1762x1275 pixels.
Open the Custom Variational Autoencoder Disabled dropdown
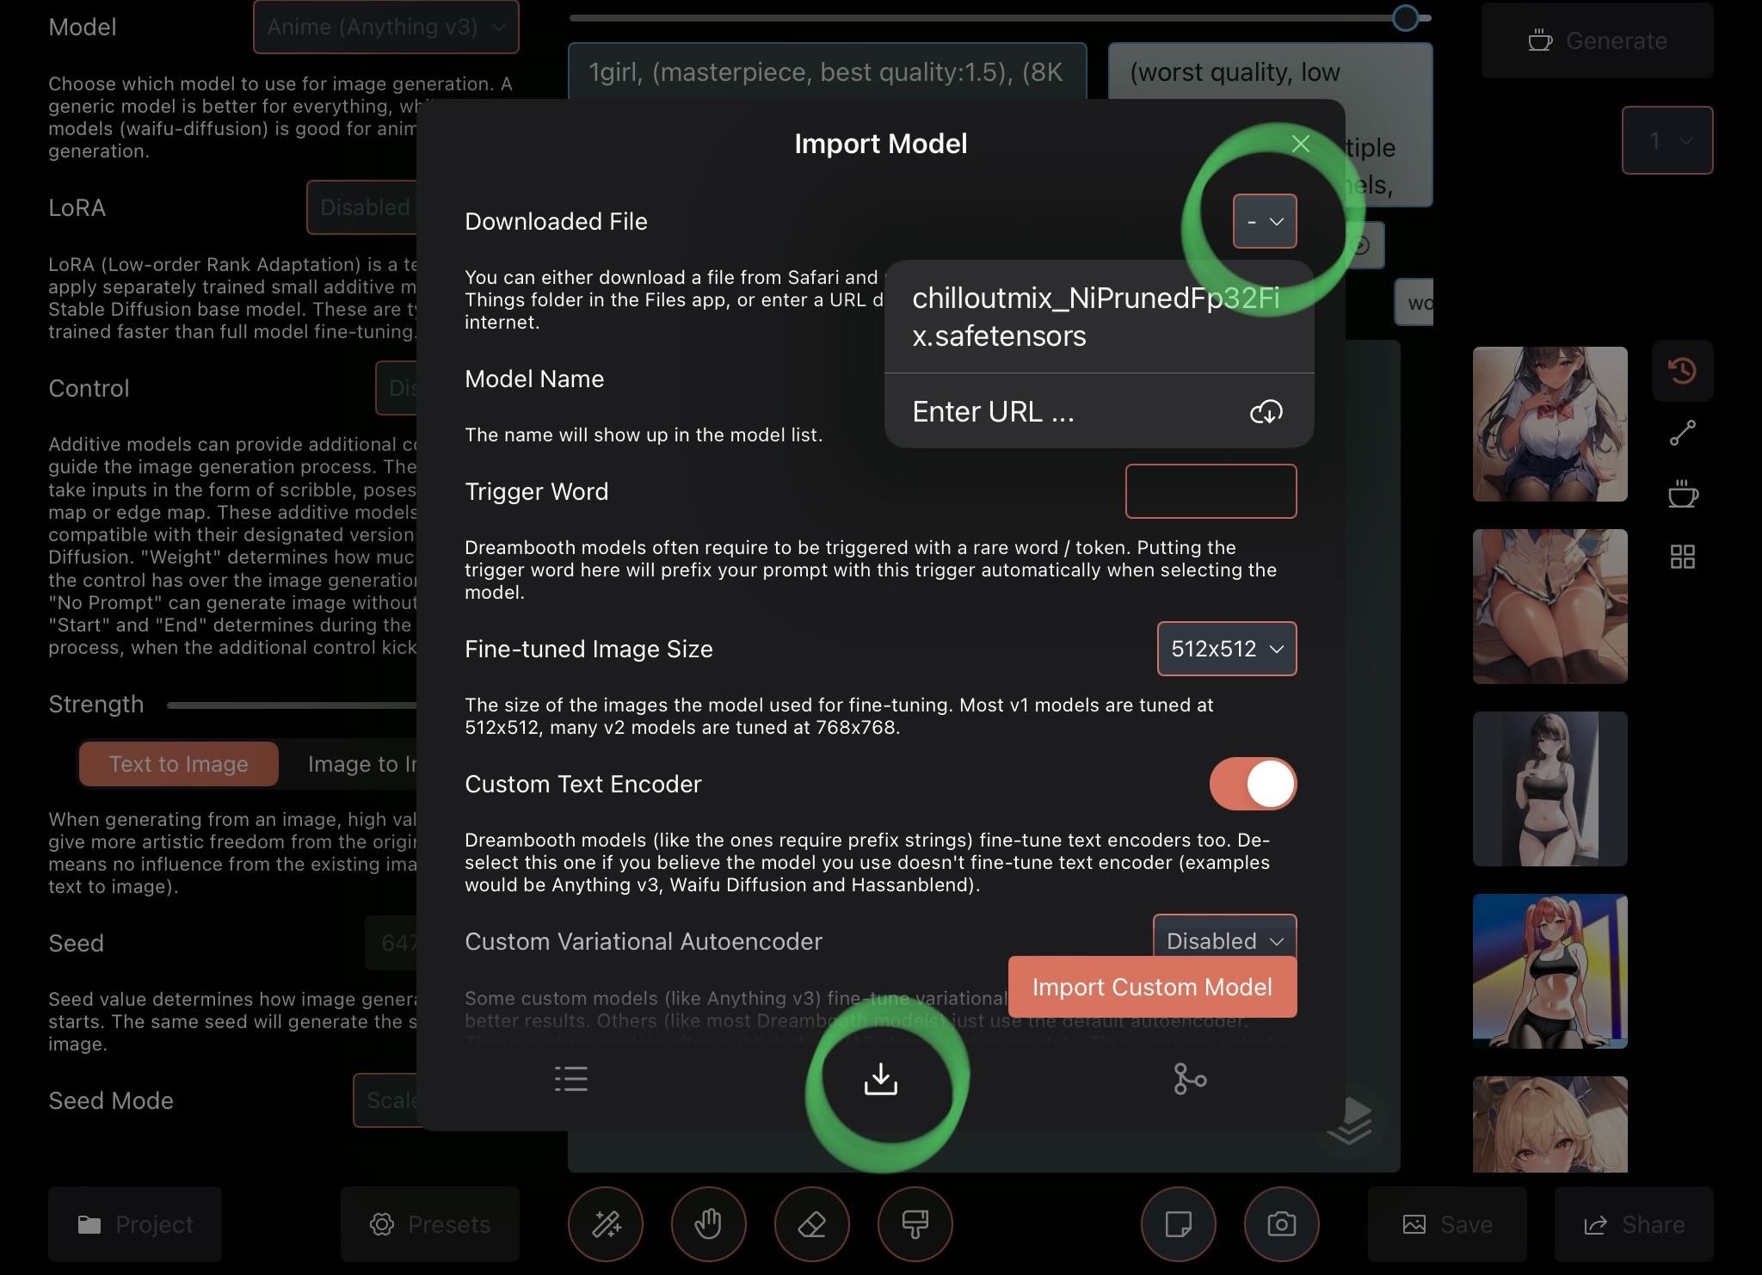point(1223,938)
